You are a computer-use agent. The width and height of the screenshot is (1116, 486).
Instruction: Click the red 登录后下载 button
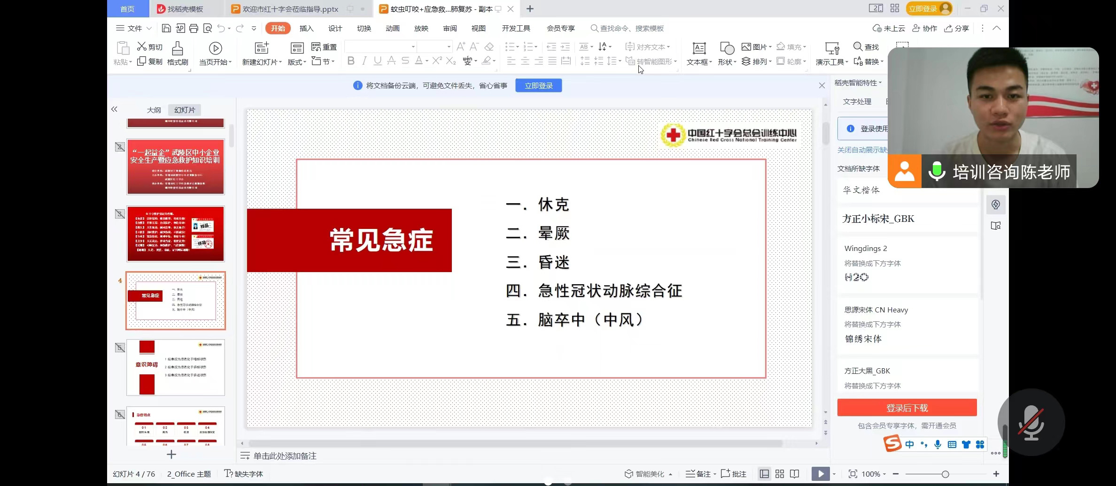(907, 408)
